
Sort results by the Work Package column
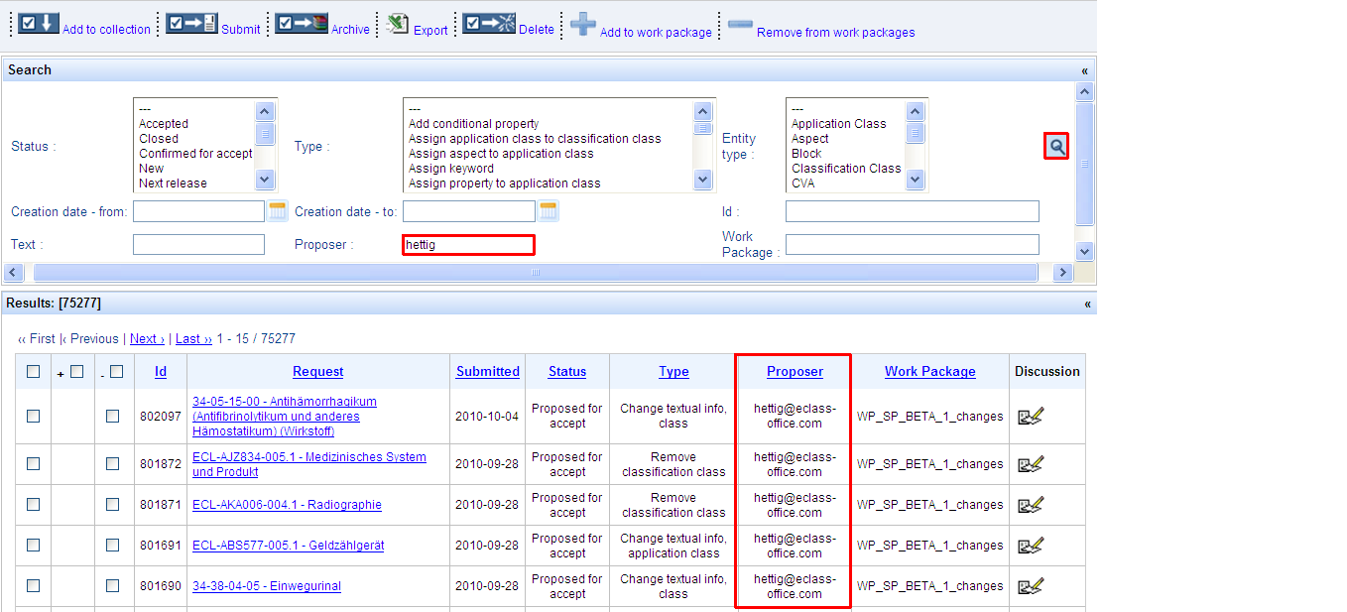click(929, 372)
